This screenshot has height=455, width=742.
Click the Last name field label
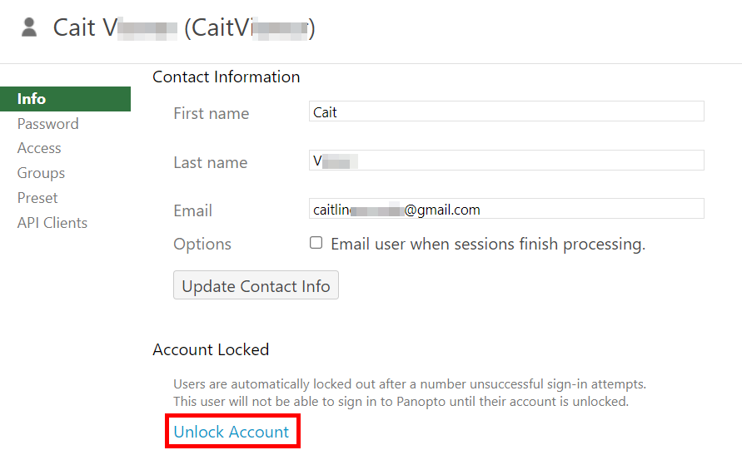pyautogui.click(x=210, y=163)
